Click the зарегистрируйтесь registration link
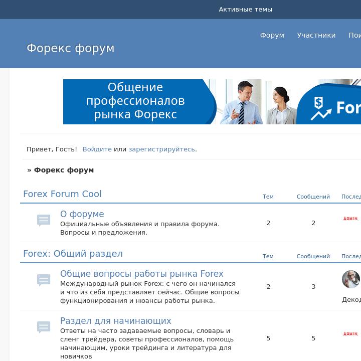 [x=162, y=149]
